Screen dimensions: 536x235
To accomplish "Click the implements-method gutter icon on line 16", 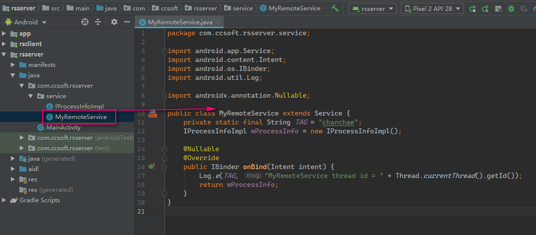I will 152,167.
